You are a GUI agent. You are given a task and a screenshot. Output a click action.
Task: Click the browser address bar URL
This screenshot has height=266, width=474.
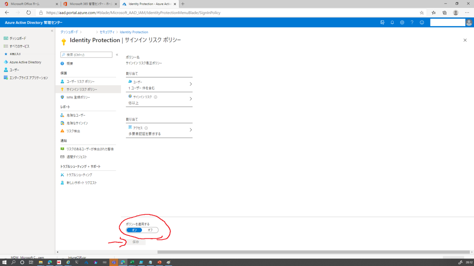[133, 13]
